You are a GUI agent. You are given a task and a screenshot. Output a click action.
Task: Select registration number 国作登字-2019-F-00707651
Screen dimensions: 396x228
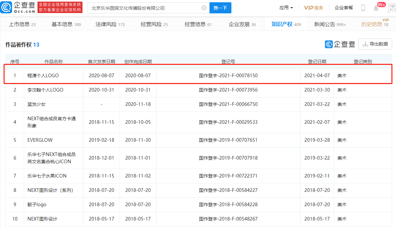coord(228,140)
